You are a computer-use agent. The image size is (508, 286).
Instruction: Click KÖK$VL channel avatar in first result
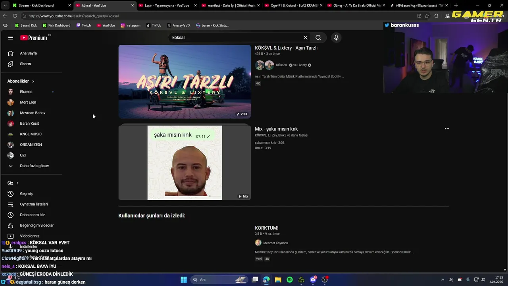pyautogui.click(x=260, y=65)
